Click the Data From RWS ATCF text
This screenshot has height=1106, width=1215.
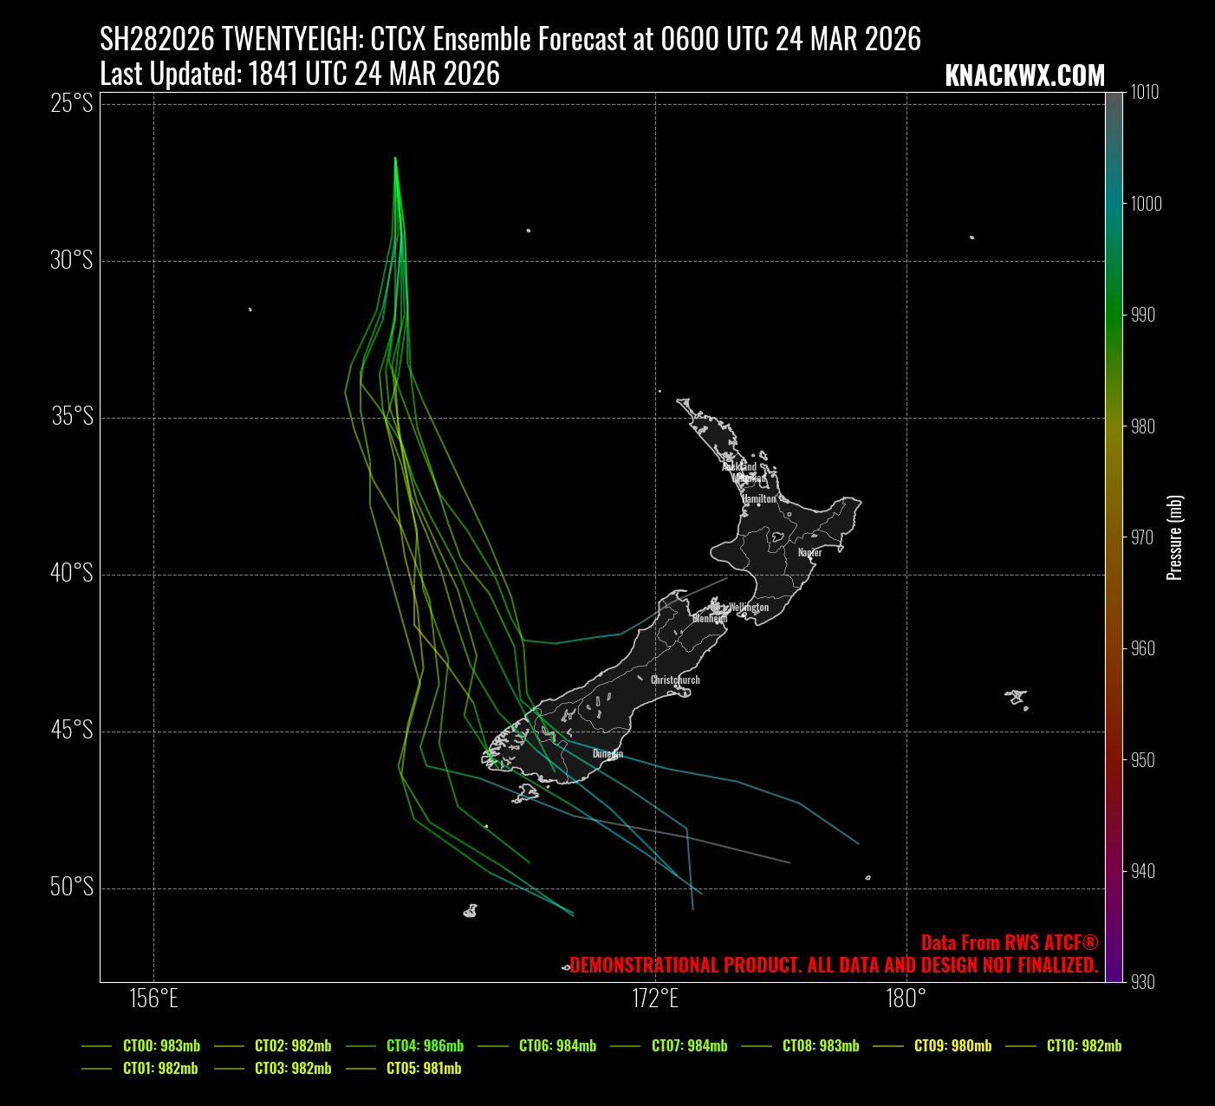(x=1009, y=942)
